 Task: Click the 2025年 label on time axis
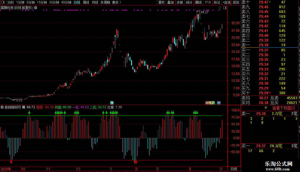coord(6,169)
